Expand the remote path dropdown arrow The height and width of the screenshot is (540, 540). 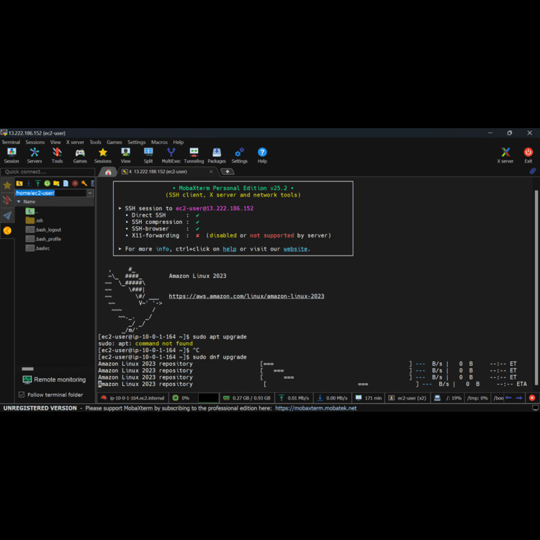[90, 193]
